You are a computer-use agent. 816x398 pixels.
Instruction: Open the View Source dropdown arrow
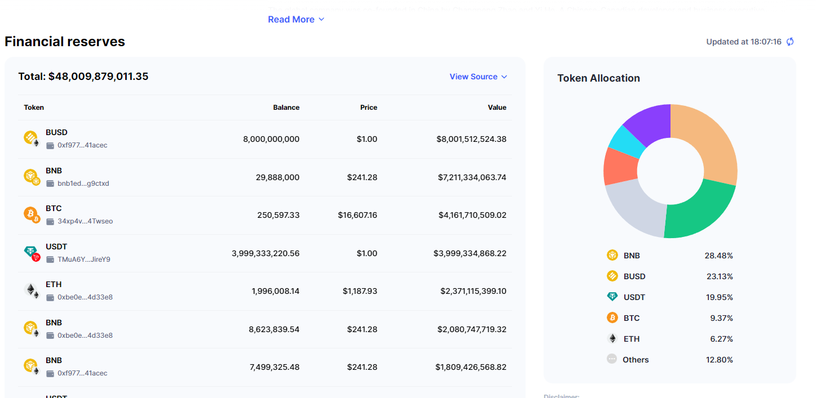tap(504, 77)
